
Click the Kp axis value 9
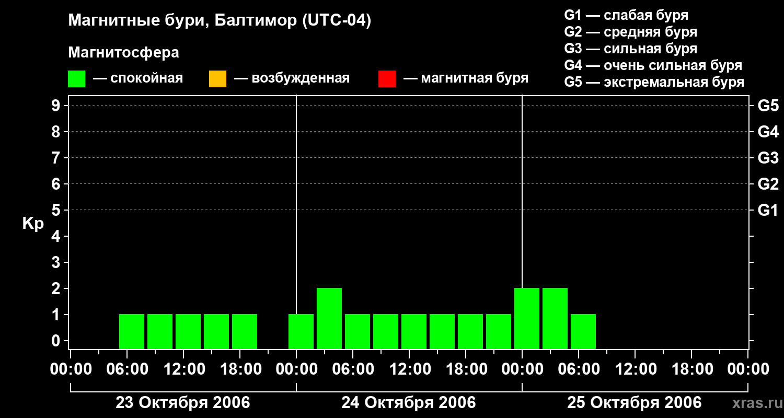pyautogui.click(x=57, y=106)
